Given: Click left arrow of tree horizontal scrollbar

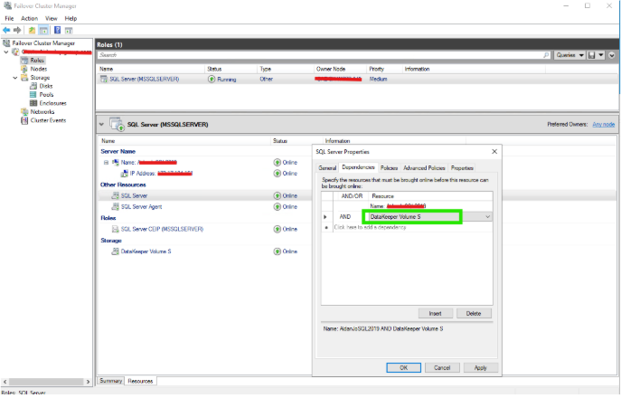Looking at the screenshot, I should 5,382.
